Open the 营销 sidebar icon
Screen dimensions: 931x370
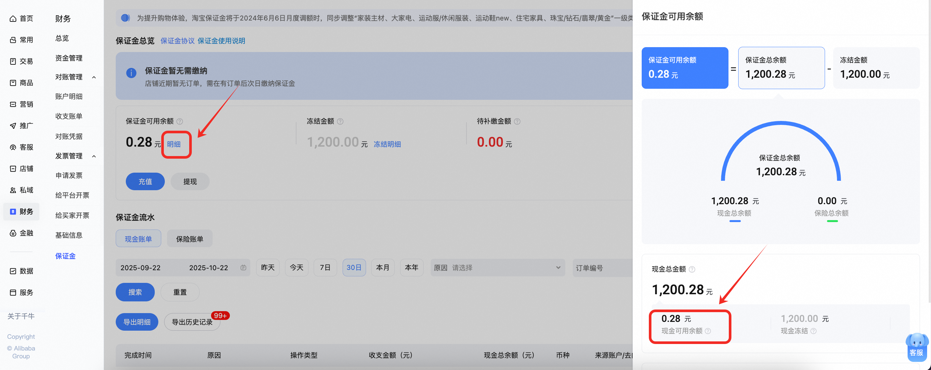coord(13,104)
